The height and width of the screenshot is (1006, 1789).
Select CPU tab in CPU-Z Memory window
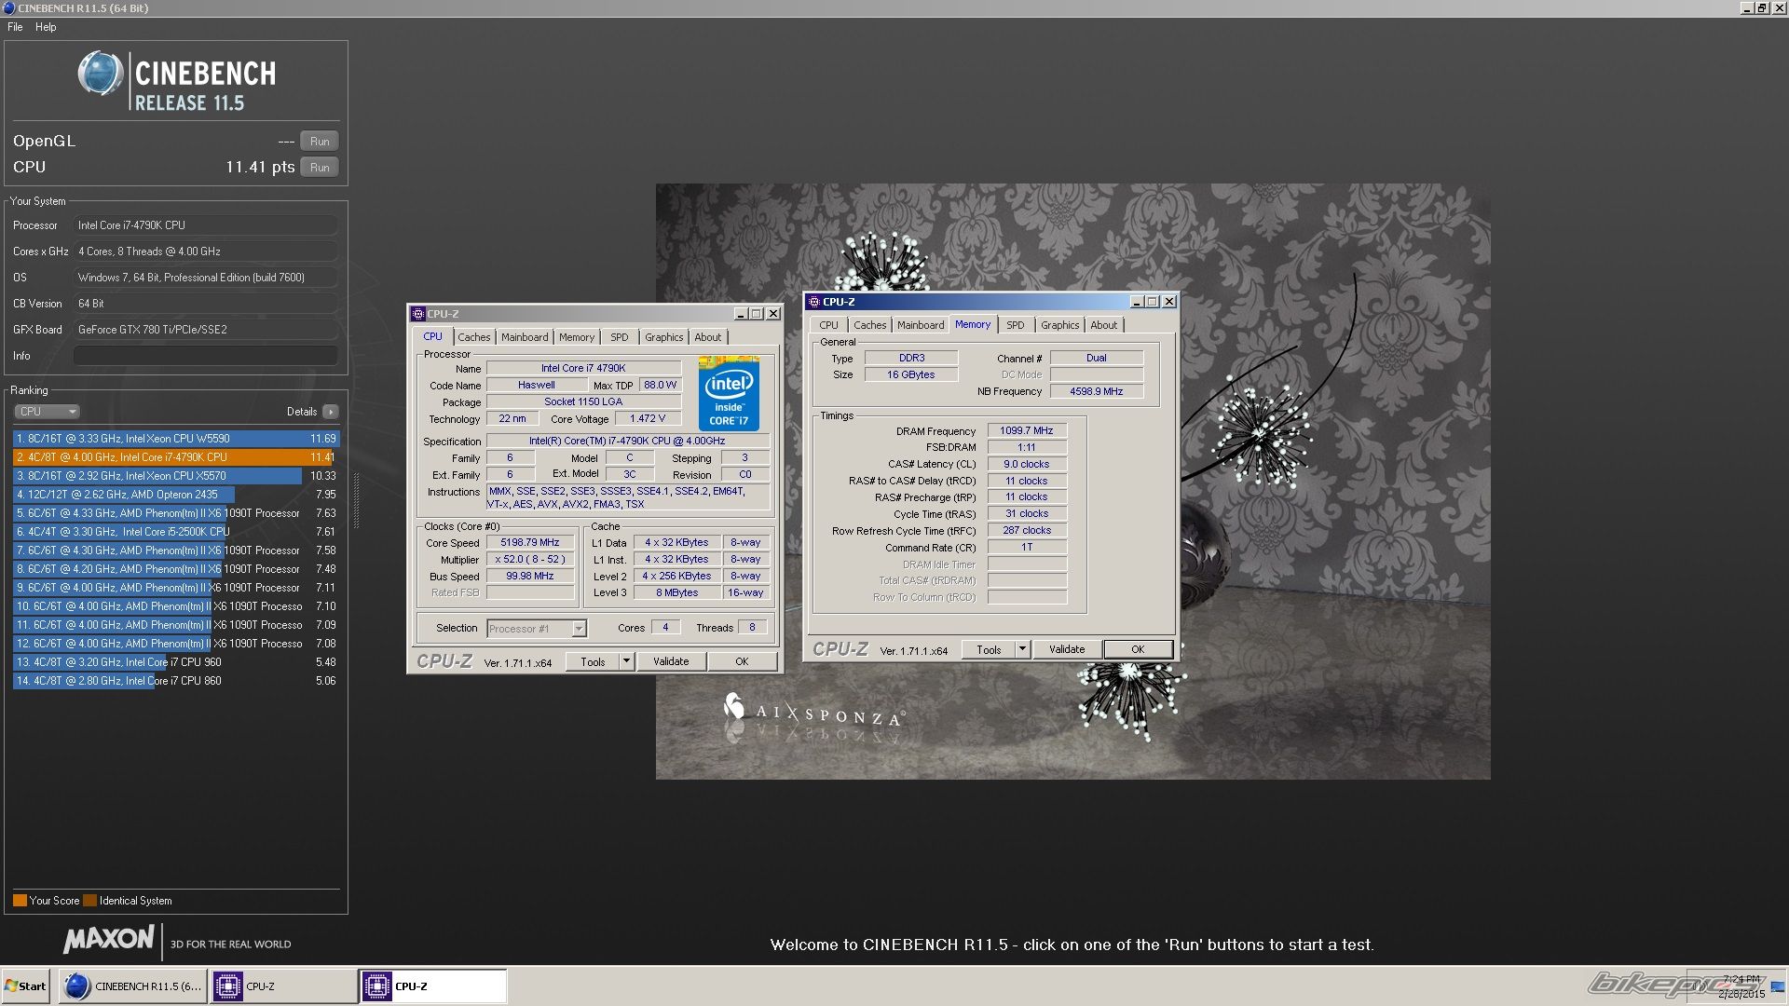[828, 325]
